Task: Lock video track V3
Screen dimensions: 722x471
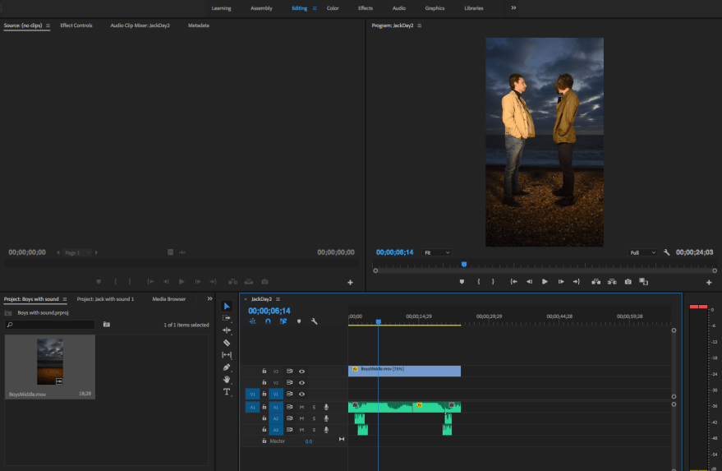Action: pos(264,371)
